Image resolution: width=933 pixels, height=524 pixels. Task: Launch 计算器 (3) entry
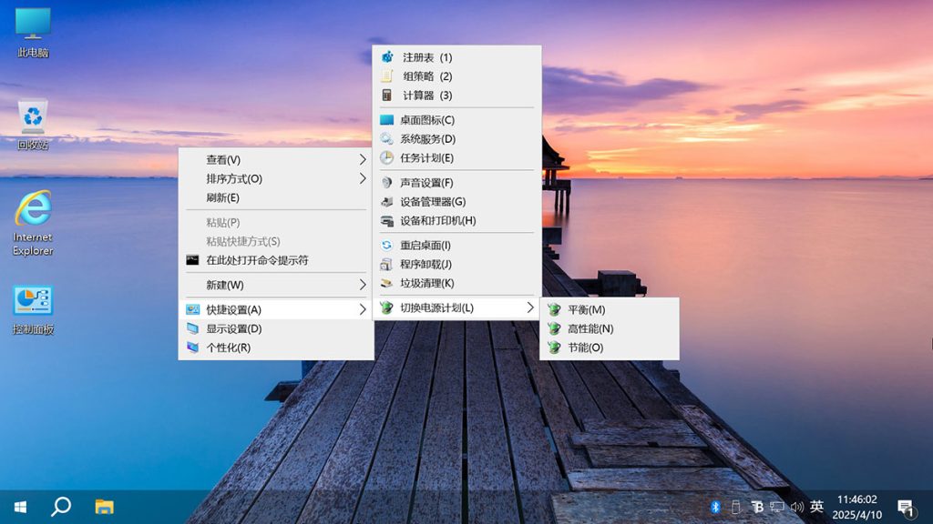tap(457, 95)
